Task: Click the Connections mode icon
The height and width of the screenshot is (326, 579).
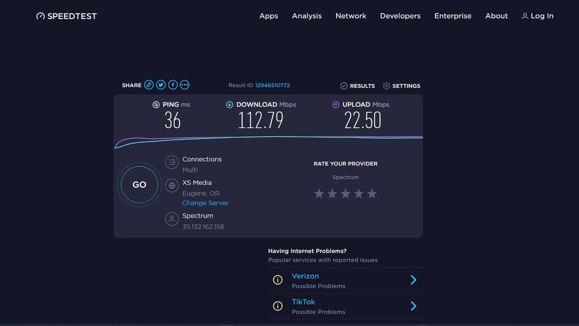Action: (172, 162)
